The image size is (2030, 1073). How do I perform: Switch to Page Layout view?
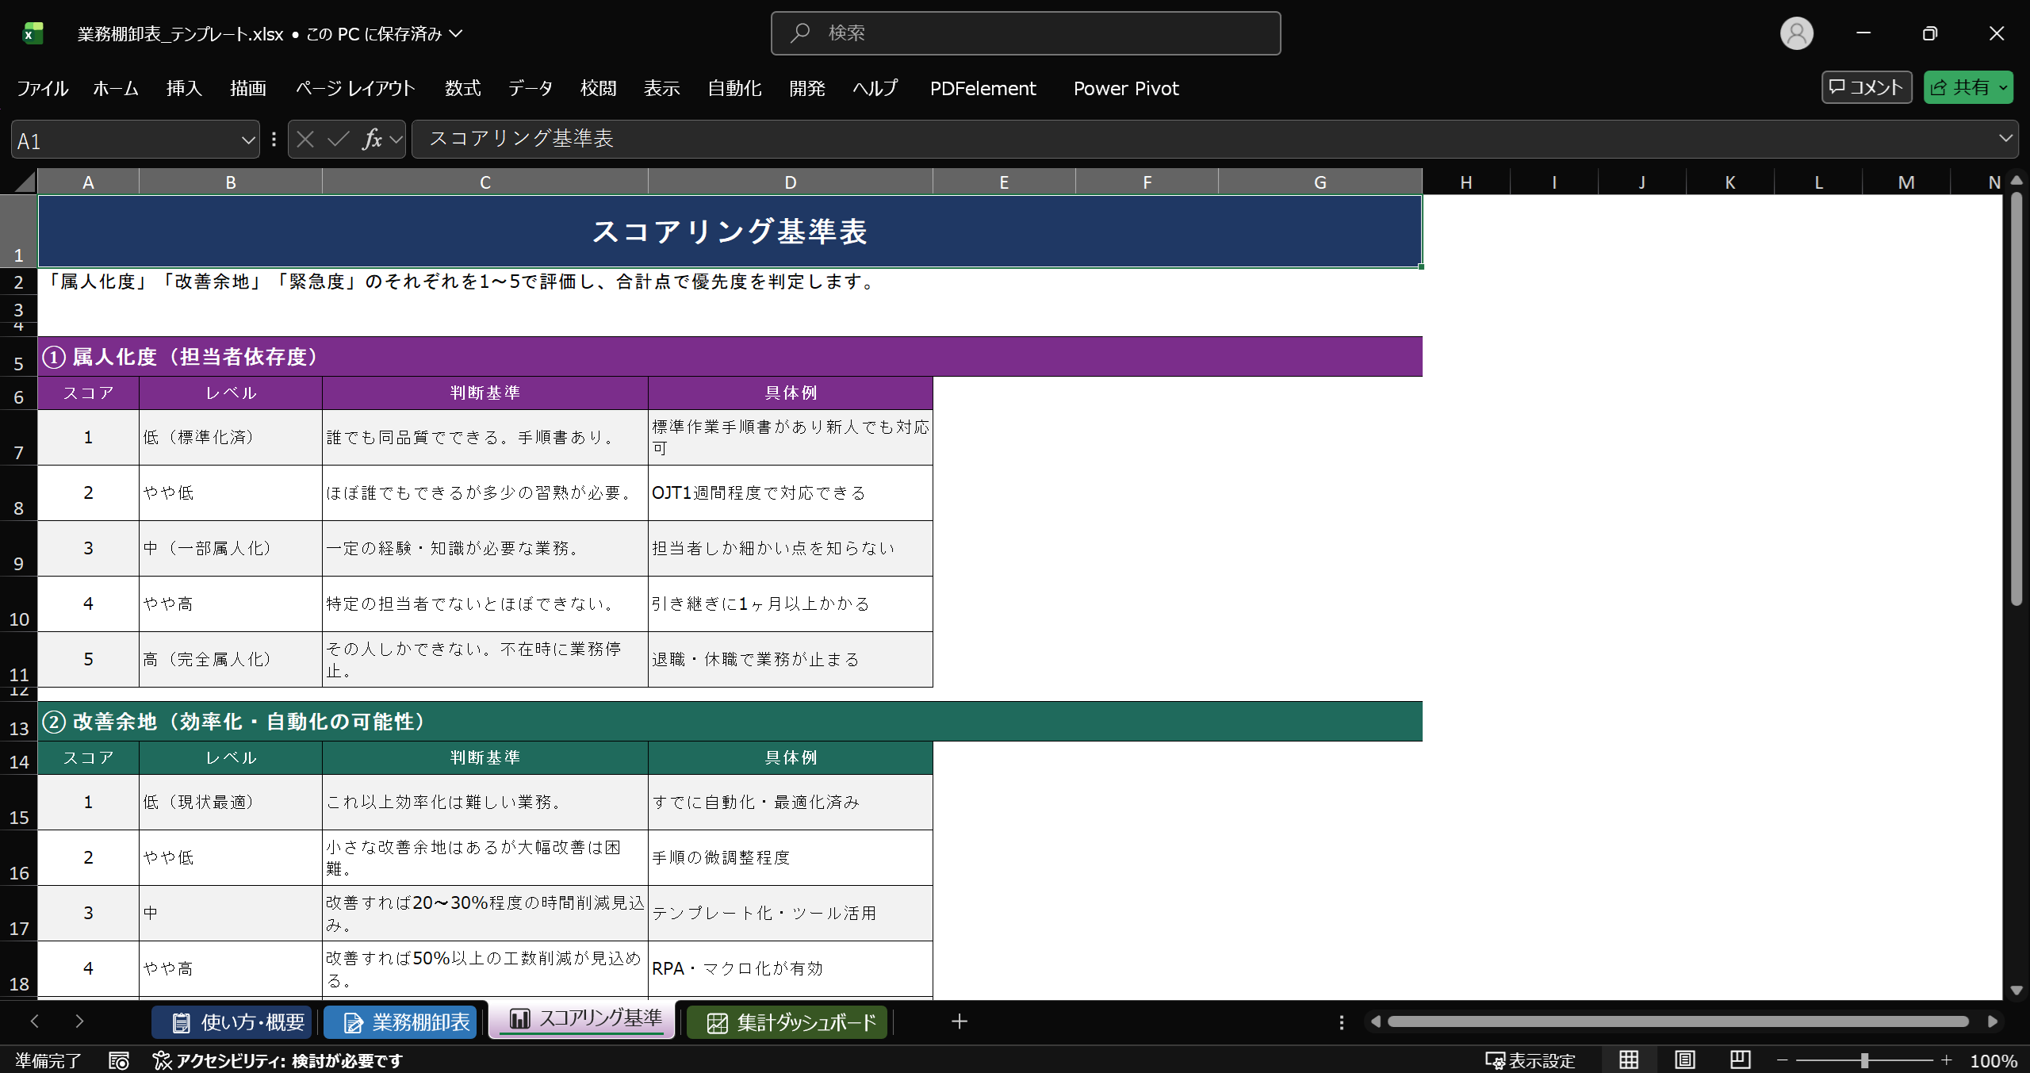pos(1684,1060)
